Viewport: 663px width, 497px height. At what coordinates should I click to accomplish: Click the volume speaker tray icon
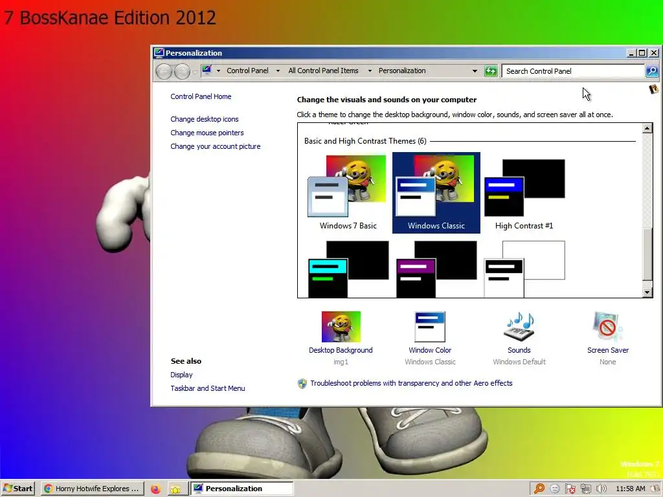[601, 489]
